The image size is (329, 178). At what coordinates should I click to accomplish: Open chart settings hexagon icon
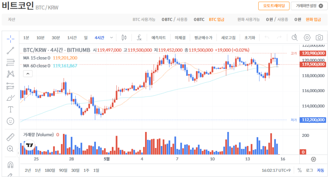[307, 38]
